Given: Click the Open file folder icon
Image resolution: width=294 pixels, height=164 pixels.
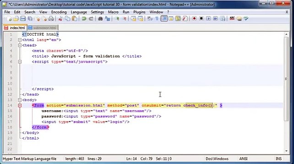Looking at the screenshot, I should tap(16, 19).
